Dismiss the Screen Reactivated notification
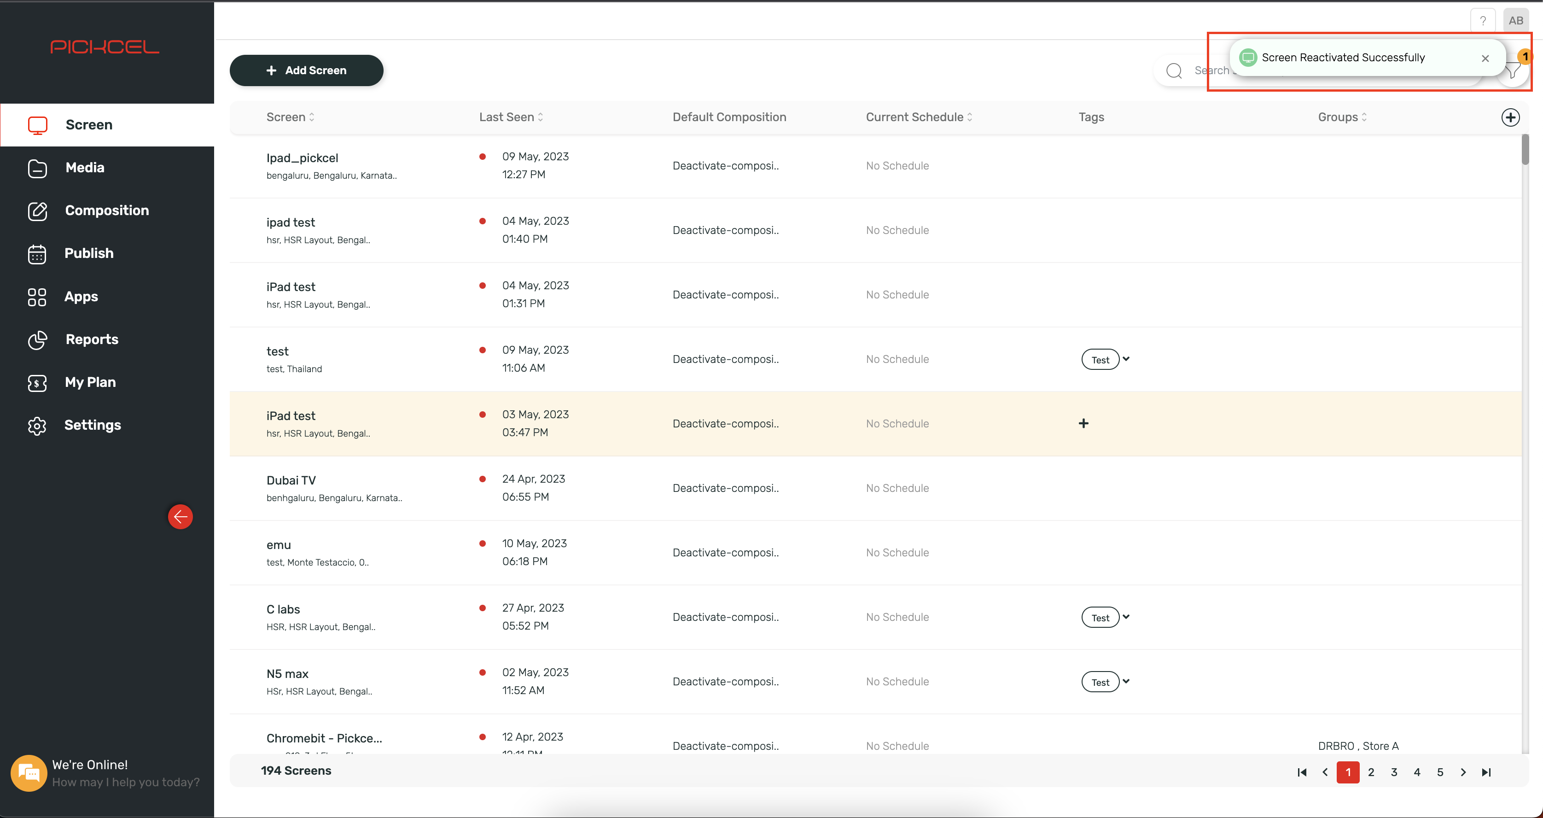The width and height of the screenshot is (1543, 818). point(1485,58)
